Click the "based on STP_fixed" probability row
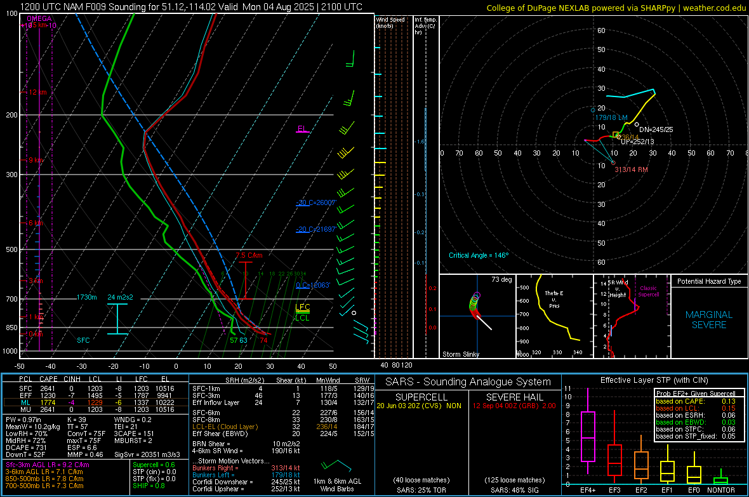 pos(696,436)
